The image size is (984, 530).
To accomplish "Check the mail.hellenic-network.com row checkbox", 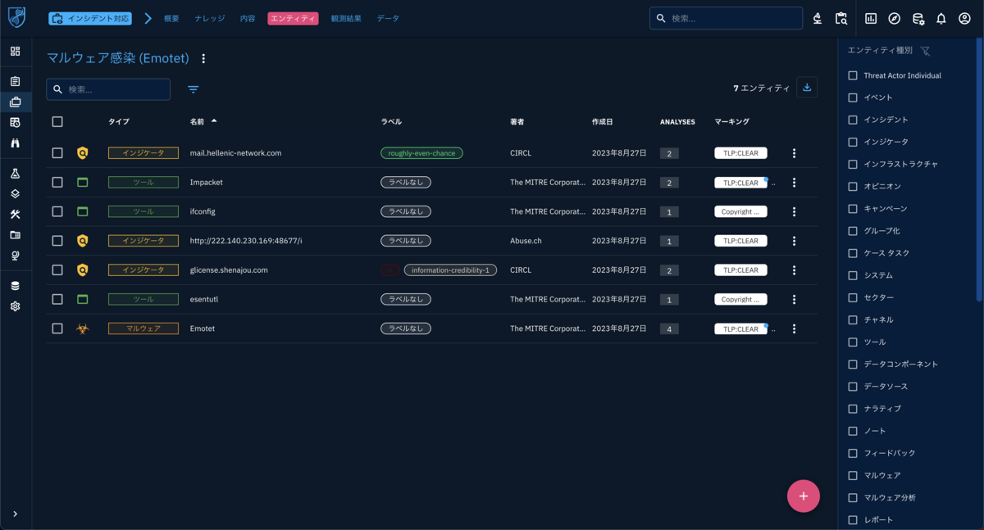I will click(x=57, y=152).
